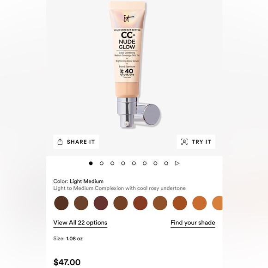268x268 pixels.
Task: Choose the fourth medium brown shade swatch
Action: 121,203
